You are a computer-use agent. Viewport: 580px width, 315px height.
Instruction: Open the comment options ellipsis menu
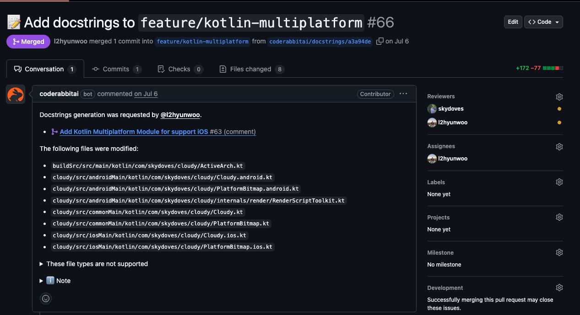(403, 94)
